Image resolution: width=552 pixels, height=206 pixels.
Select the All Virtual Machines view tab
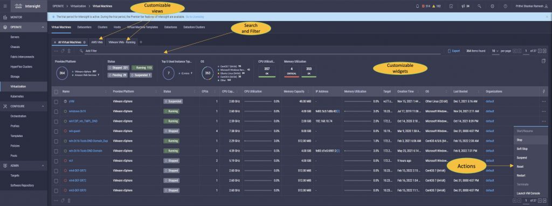[x=70, y=42]
